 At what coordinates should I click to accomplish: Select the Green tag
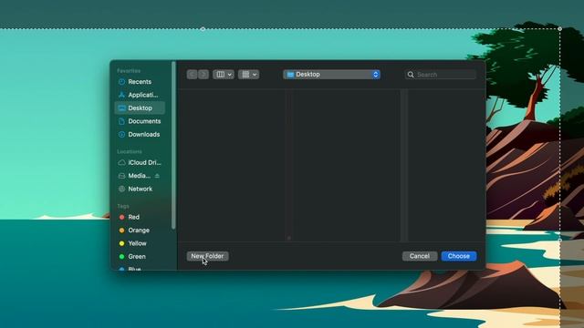point(140,257)
